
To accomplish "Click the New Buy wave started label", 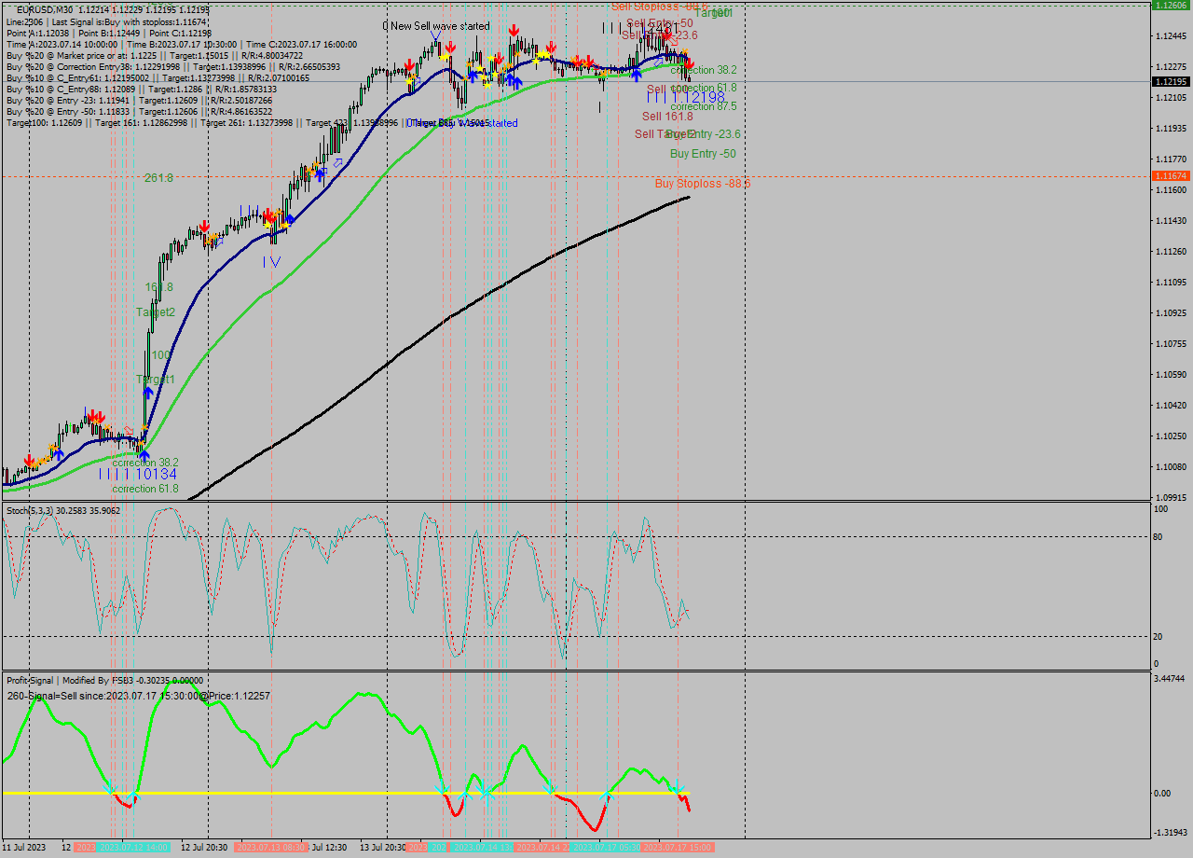I will pyautogui.click(x=466, y=122).
